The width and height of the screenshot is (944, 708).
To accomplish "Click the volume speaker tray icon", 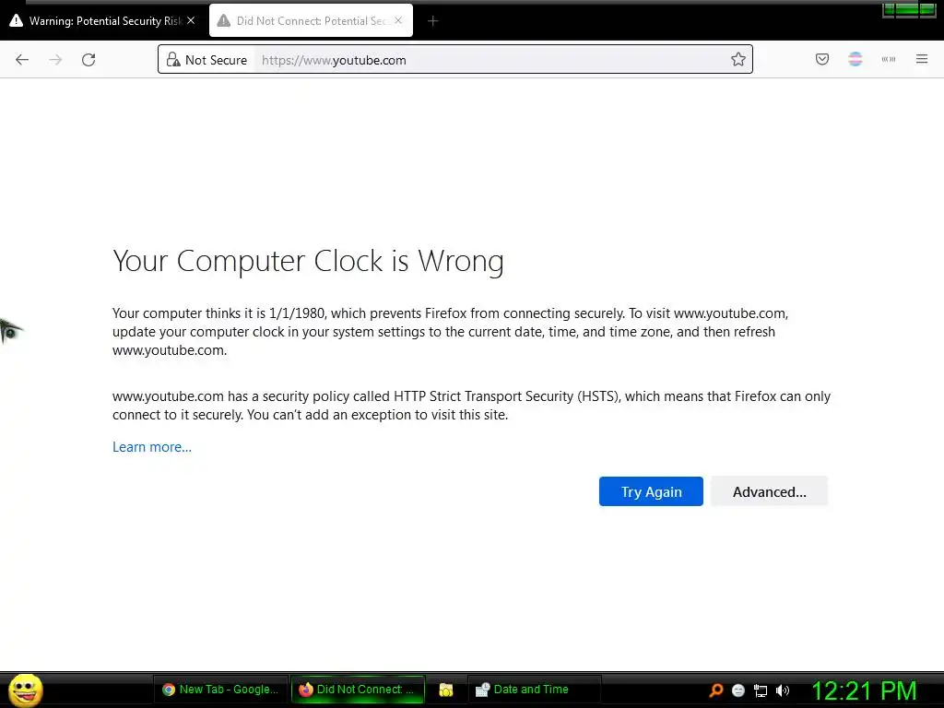I will [x=783, y=690].
